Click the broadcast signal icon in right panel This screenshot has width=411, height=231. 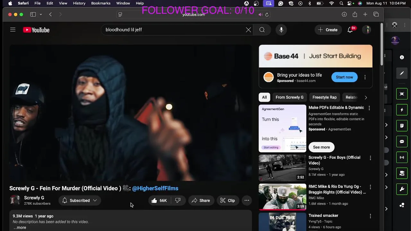pyautogui.click(x=402, y=157)
